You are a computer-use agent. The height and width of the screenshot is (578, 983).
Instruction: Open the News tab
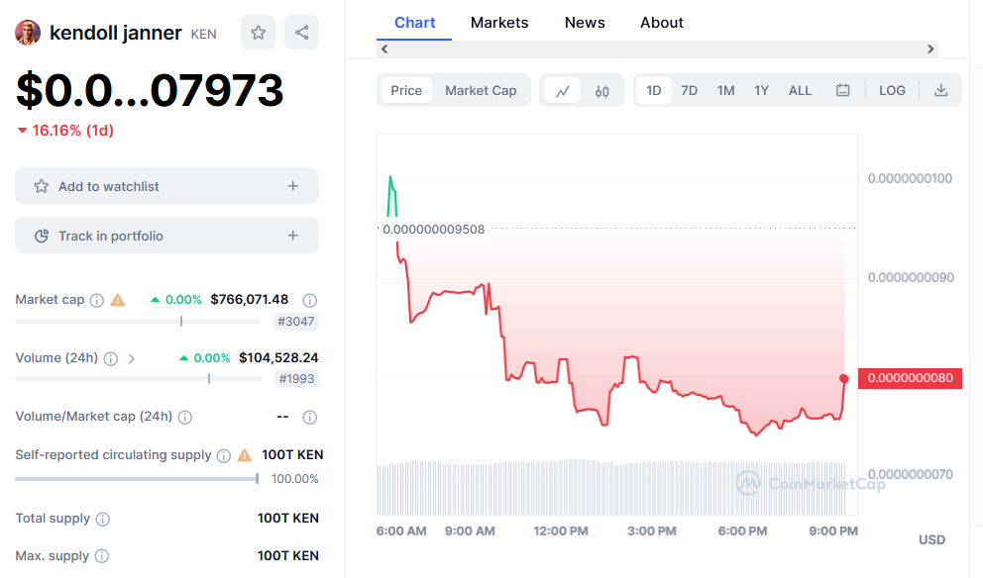point(585,23)
